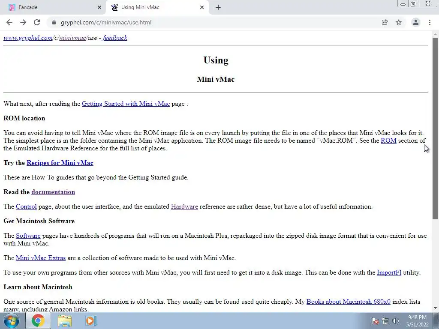439x329 pixels.
Task: Open the minivmac breadcrumb link
Action: point(72,38)
